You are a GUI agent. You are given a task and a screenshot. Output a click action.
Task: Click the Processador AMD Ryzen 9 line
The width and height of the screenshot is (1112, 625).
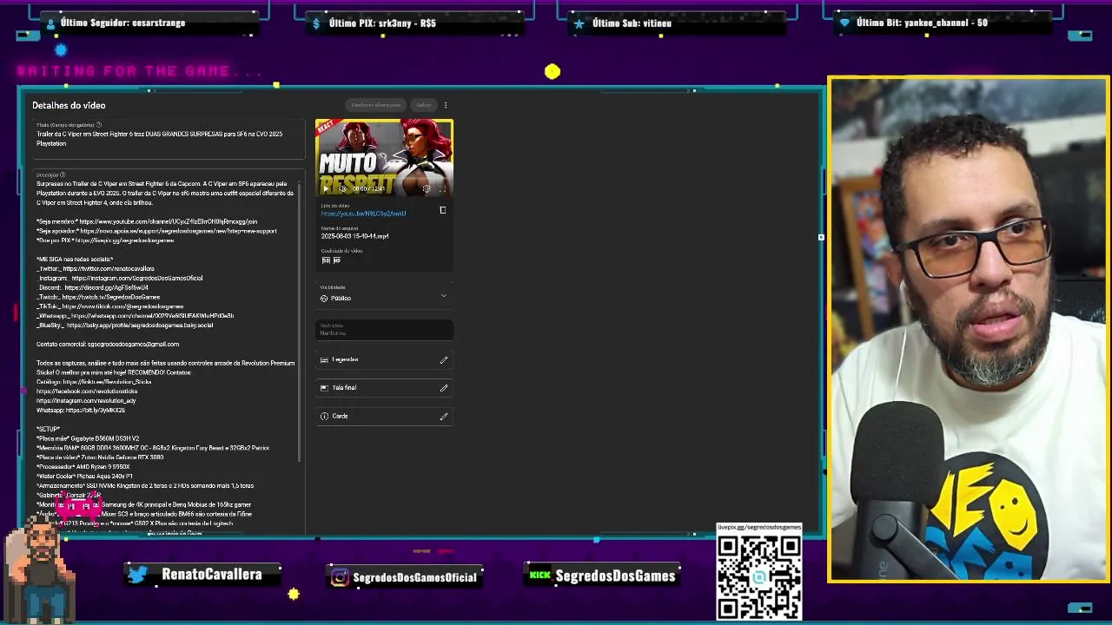tap(83, 467)
